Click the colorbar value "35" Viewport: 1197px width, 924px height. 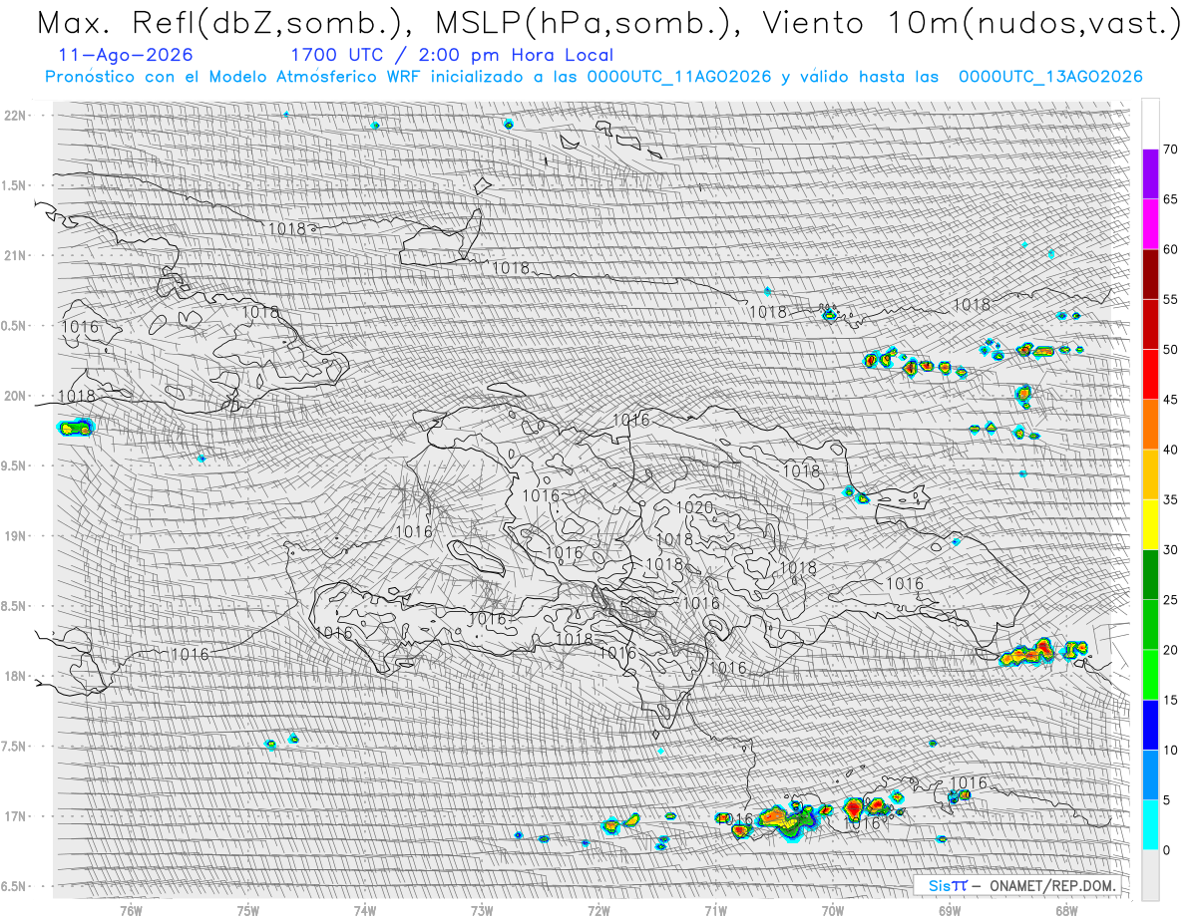(1170, 499)
